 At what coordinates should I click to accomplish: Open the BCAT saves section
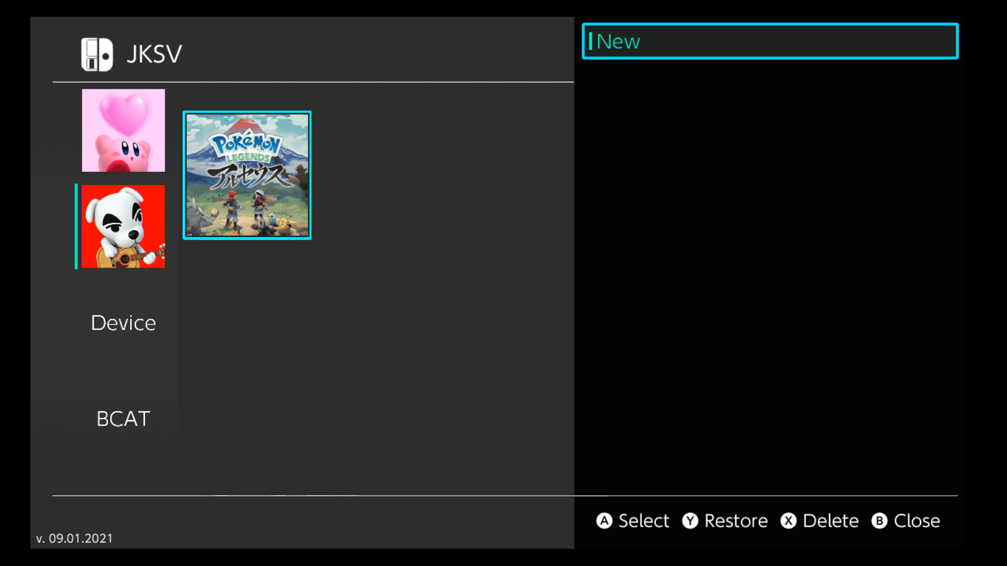[123, 419]
